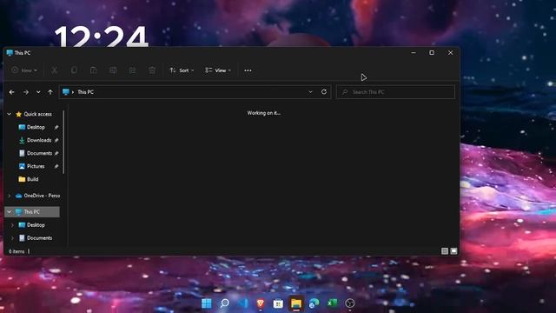Expand the OneDrive - Personal node

click(x=10, y=196)
